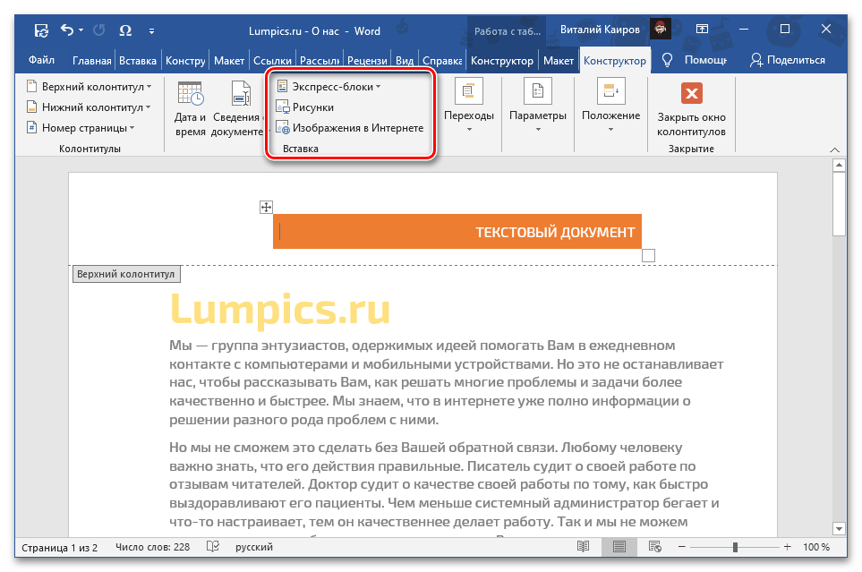Collapse the ribbon with the chevron
Viewport: 862px width, 572px height.
[x=834, y=149]
